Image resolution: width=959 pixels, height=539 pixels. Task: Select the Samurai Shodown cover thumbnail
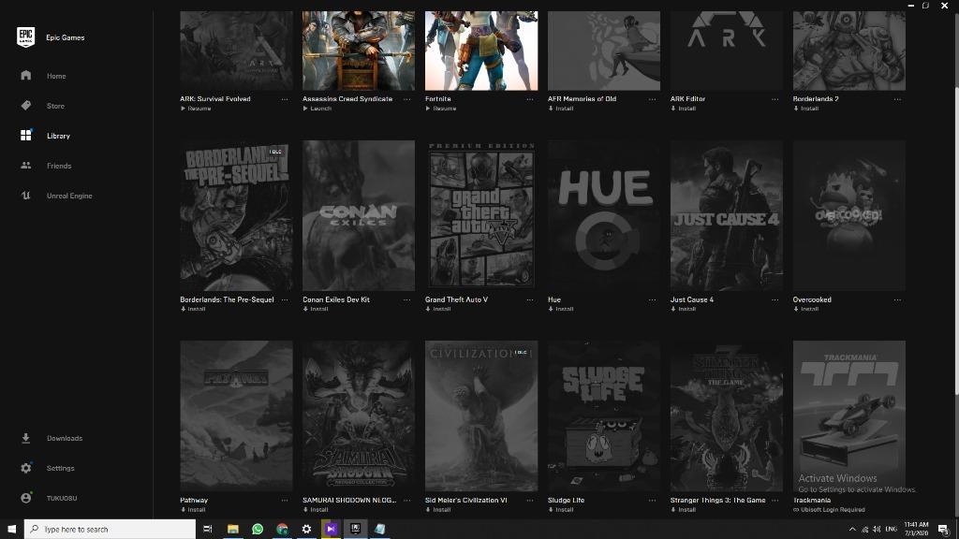pos(359,416)
